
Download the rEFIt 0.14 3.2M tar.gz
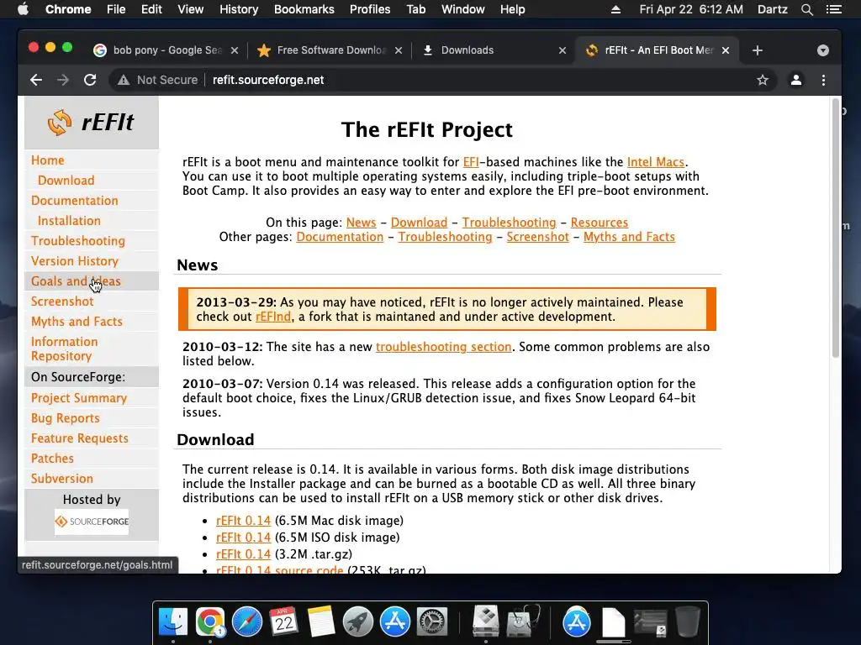243,554
